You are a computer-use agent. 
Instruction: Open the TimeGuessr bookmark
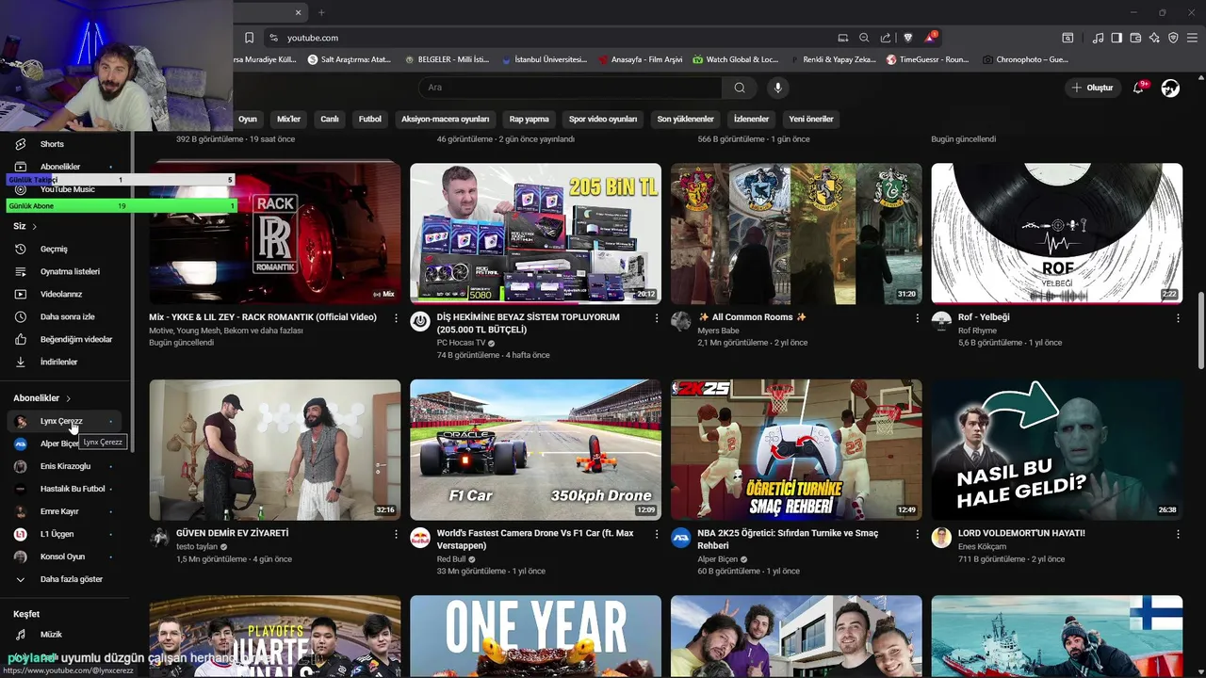(927, 59)
